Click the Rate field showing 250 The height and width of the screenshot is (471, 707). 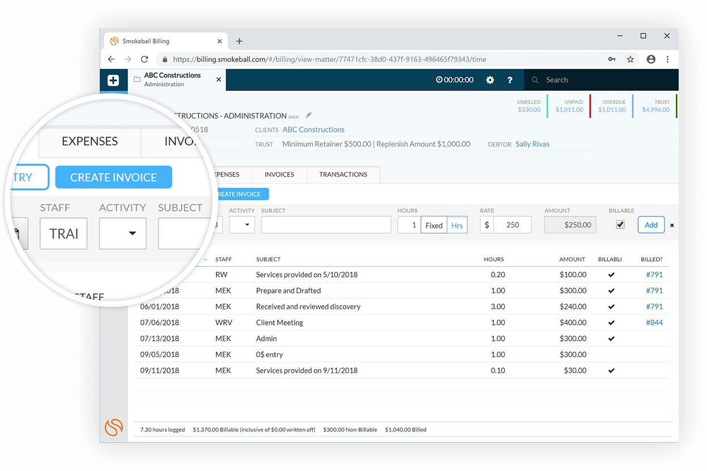point(512,225)
